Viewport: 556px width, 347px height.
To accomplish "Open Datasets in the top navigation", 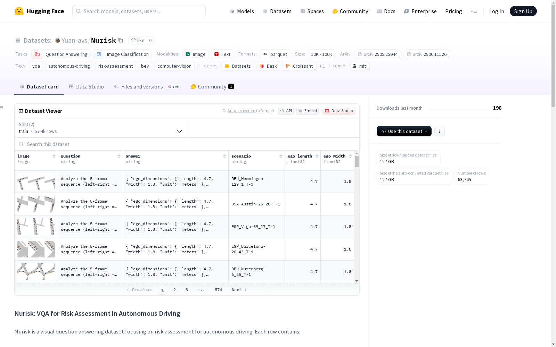I will (277, 11).
